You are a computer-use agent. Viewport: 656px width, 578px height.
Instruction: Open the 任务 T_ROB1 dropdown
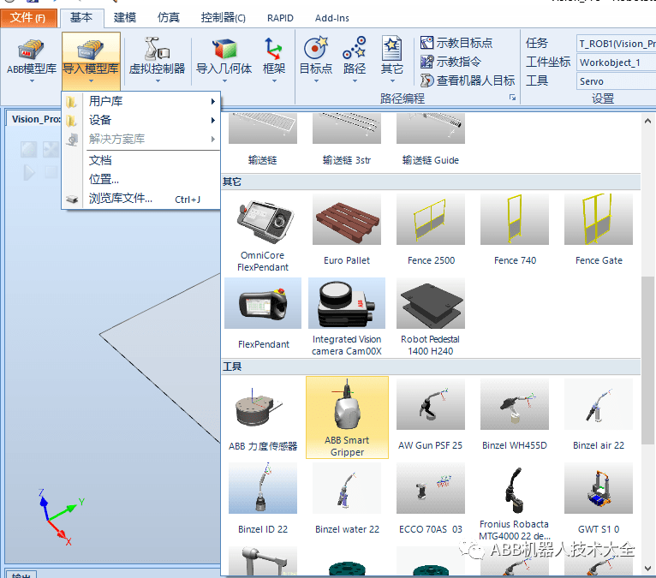(616, 44)
